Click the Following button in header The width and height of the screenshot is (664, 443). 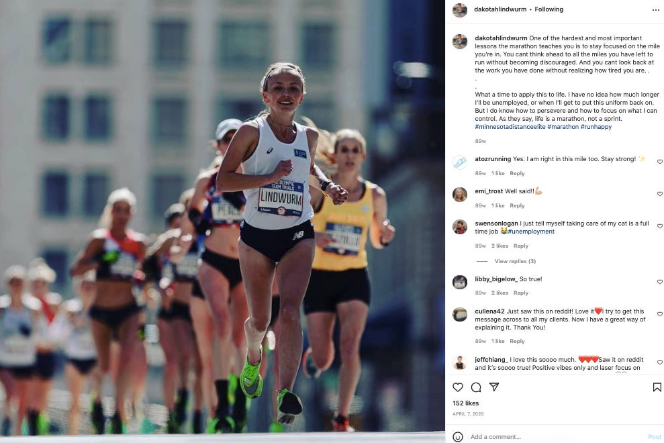[x=549, y=9]
